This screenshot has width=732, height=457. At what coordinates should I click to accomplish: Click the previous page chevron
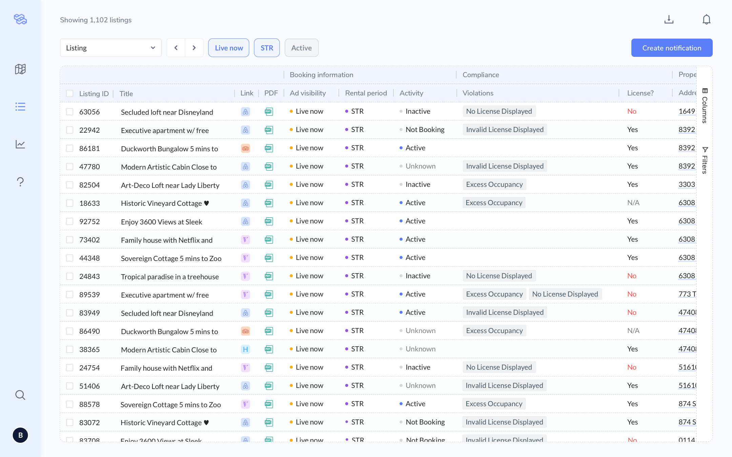point(176,48)
